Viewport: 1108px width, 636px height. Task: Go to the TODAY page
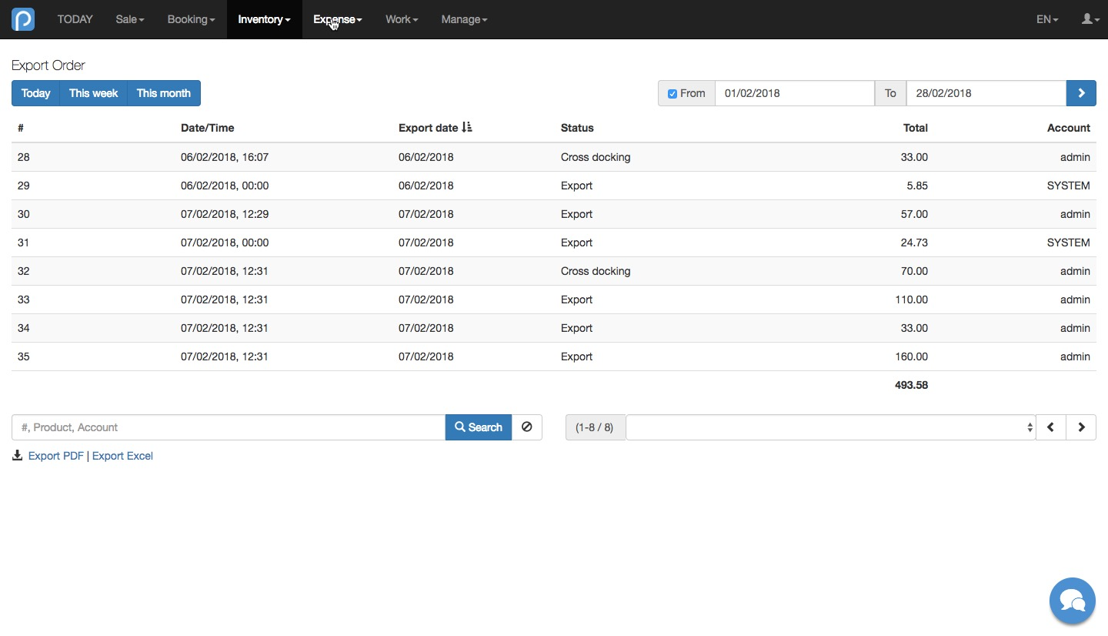pyautogui.click(x=75, y=19)
